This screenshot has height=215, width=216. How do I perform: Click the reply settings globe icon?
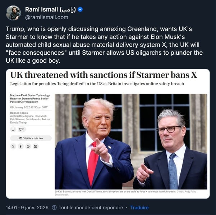point(54,207)
